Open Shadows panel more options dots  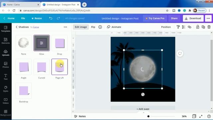point(65,27)
